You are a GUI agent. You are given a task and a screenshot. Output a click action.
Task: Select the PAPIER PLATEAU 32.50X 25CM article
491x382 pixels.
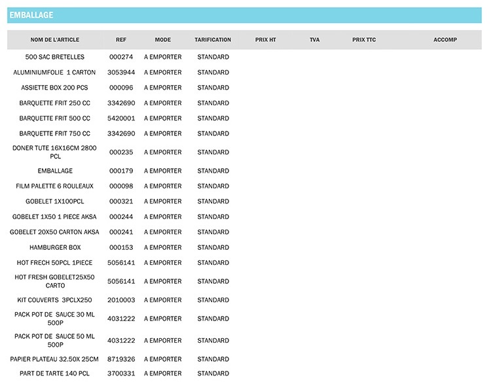coord(54,359)
